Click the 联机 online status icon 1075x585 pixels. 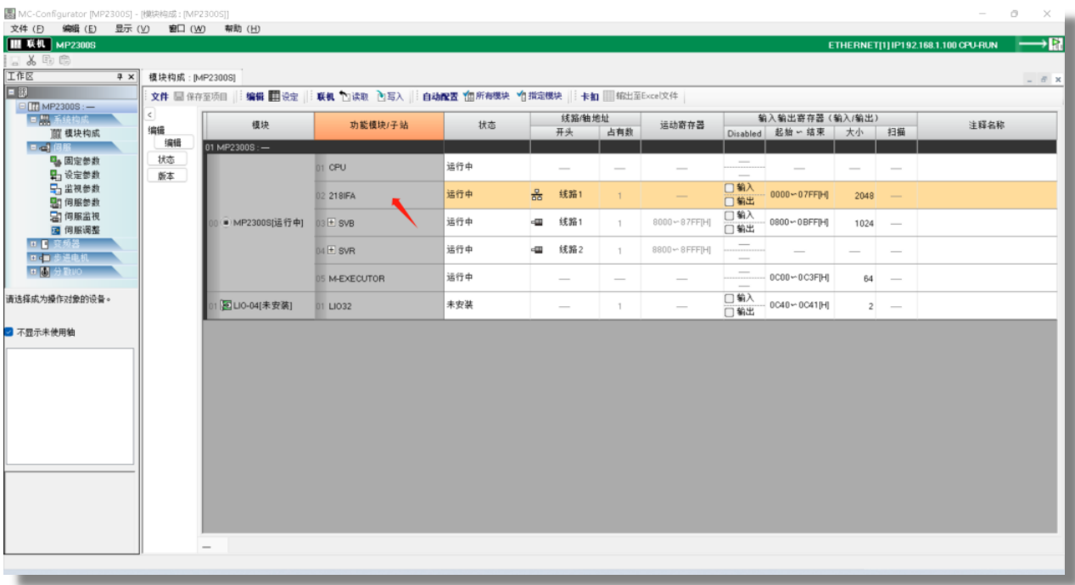point(30,44)
